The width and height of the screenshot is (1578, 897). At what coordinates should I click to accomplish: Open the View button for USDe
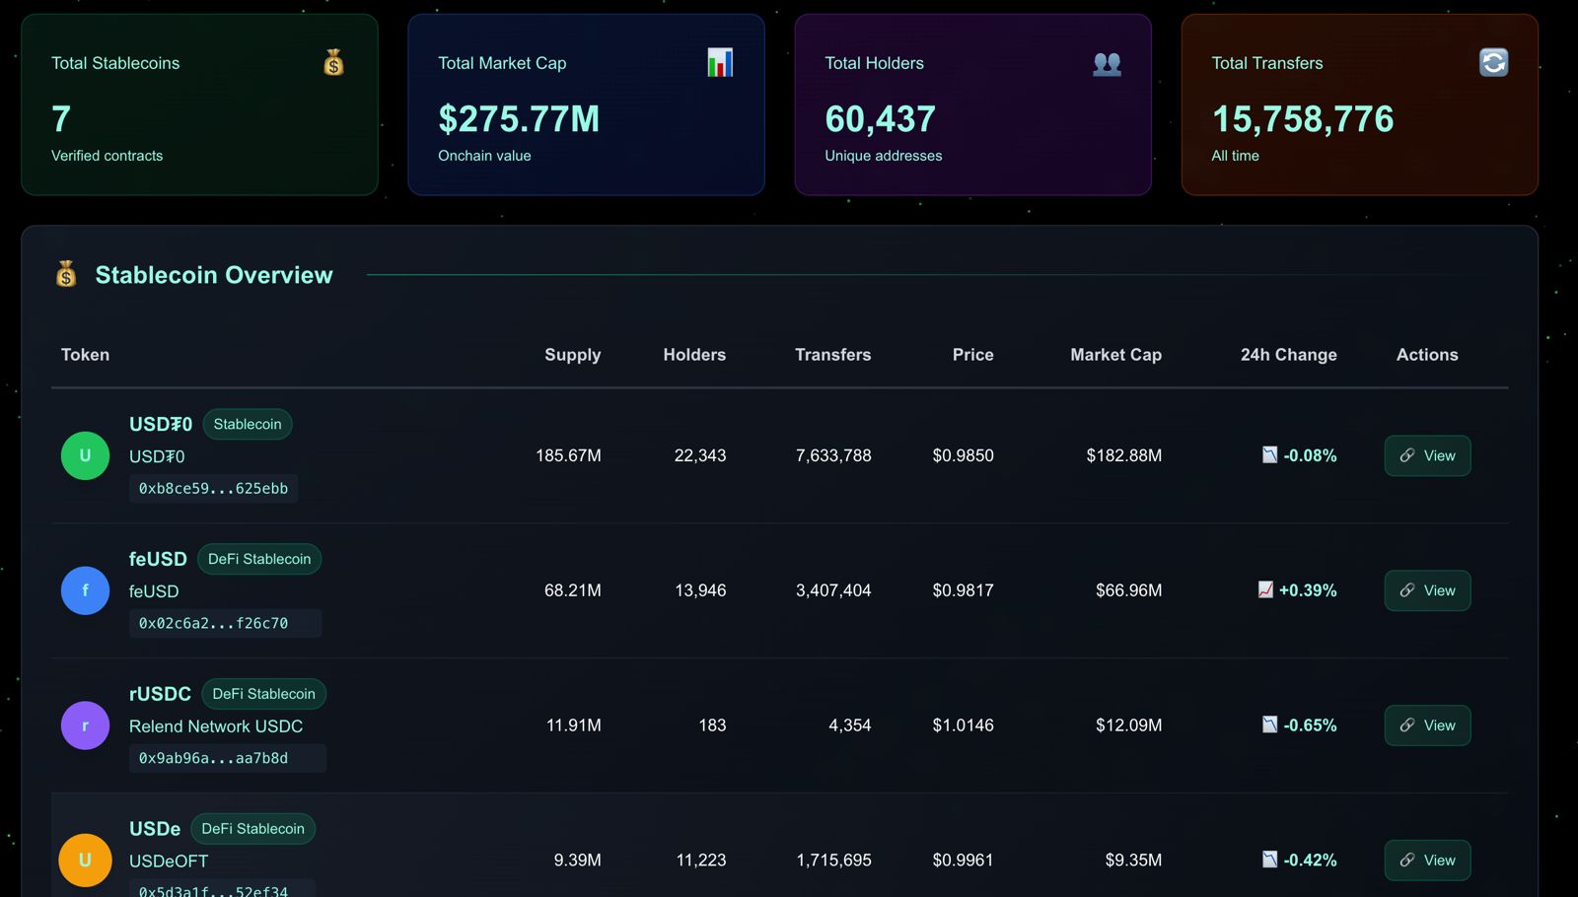pyautogui.click(x=1427, y=860)
